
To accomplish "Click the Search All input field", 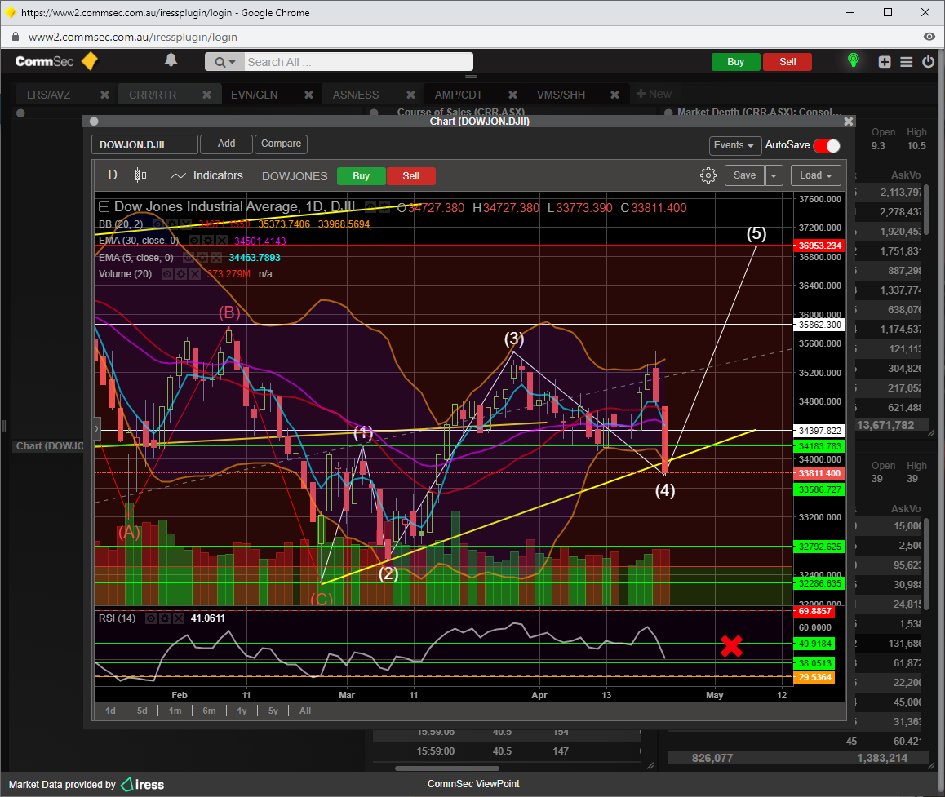I will 357,62.
